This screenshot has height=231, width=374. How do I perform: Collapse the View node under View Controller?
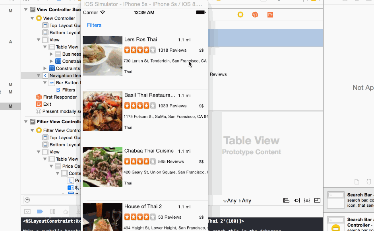tap(39, 40)
